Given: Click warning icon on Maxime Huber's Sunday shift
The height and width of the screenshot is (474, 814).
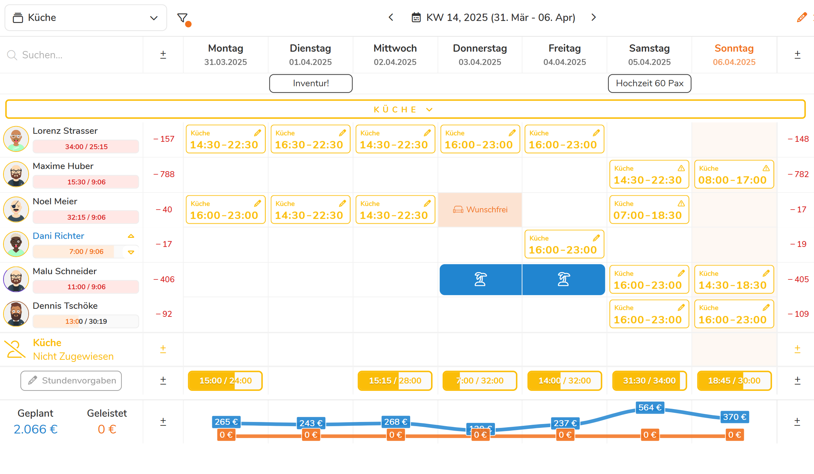Looking at the screenshot, I should pos(766,168).
